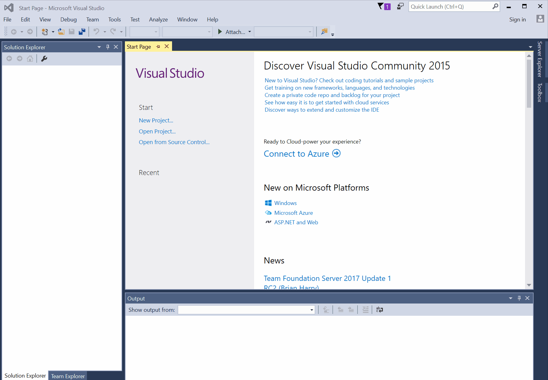Click the account picture icon
The image size is (548, 380).
540,19
